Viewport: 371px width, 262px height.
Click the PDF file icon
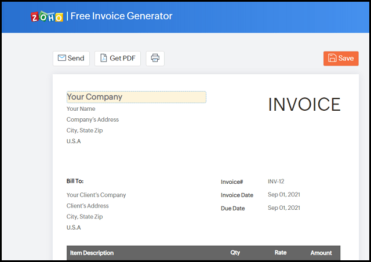click(104, 58)
